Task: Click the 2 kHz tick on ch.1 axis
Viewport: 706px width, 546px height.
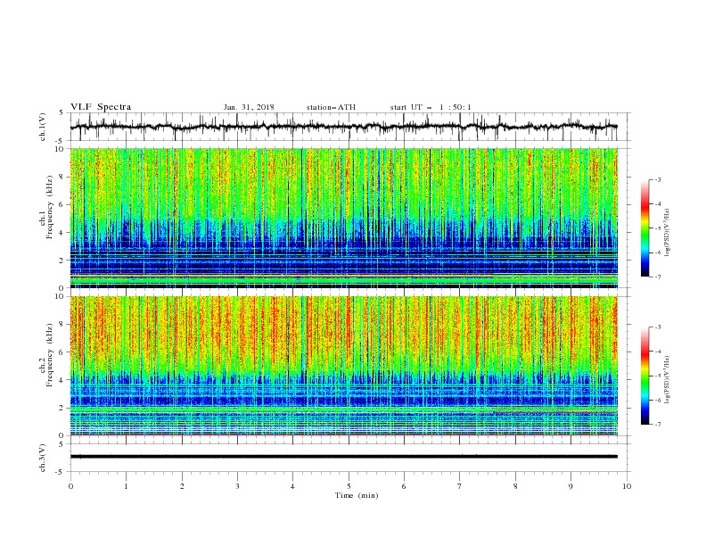Action: coord(63,261)
